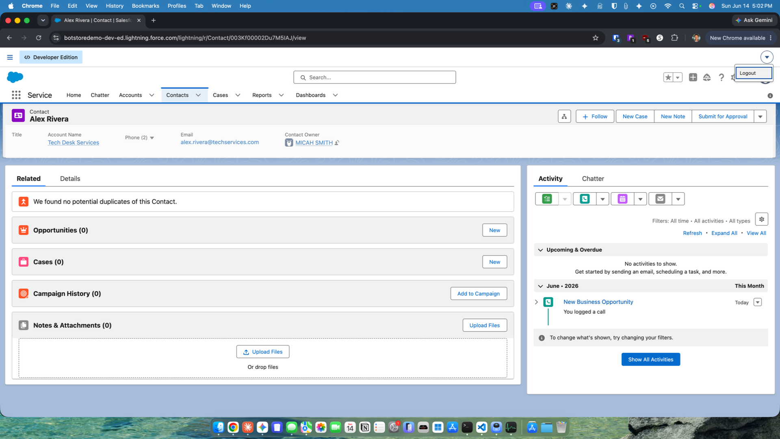780x439 pixels.
Task: Click the macOS Spotlight search icon
Action: 682,6
